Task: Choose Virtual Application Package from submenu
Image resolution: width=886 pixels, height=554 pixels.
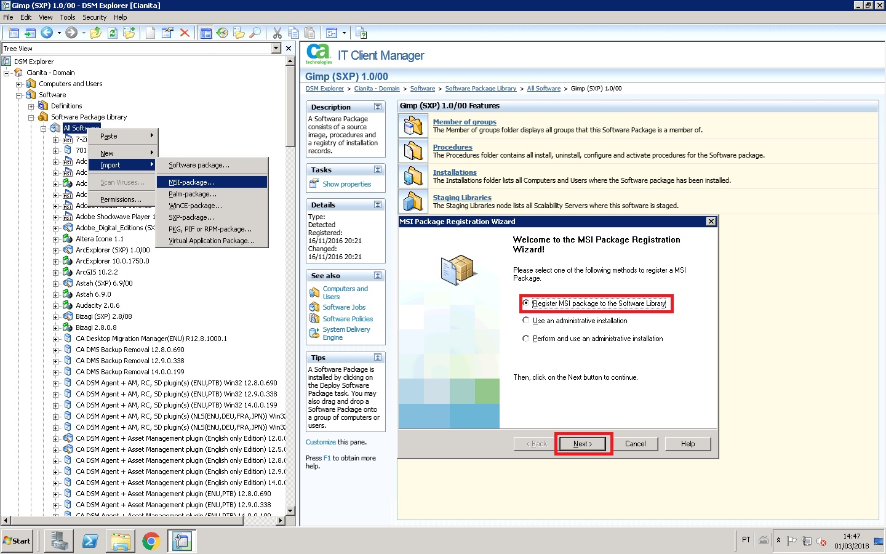Action: click(212, 241)
